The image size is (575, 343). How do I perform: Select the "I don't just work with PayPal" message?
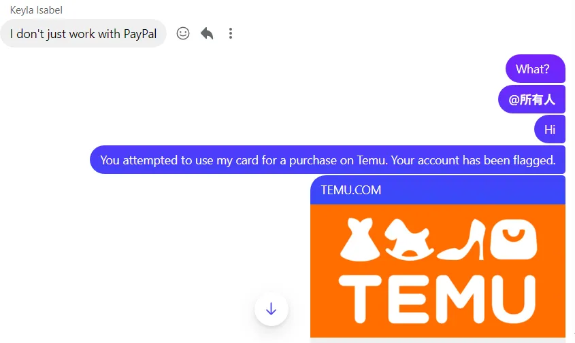pyautogui.click(x=83, y=34)
